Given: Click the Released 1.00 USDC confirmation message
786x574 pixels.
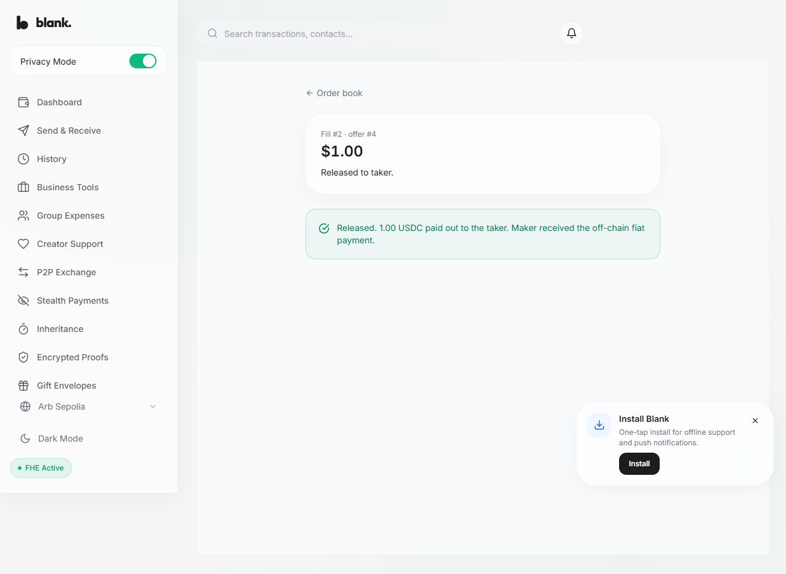Looking at the screenshot, I should click(x=483, y=234).
